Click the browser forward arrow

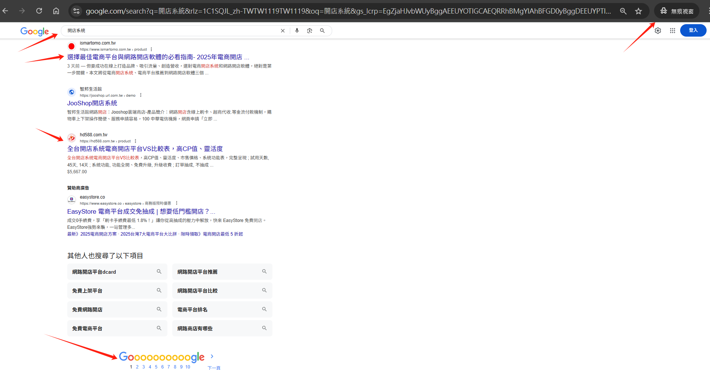[22, 11]
